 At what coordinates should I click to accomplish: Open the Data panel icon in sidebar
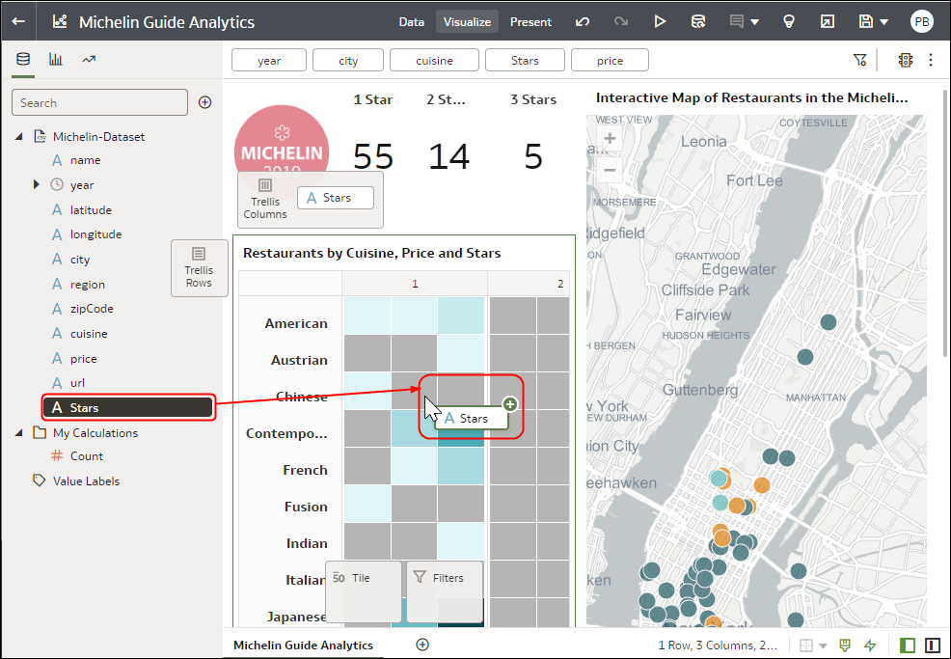point(23,59)
